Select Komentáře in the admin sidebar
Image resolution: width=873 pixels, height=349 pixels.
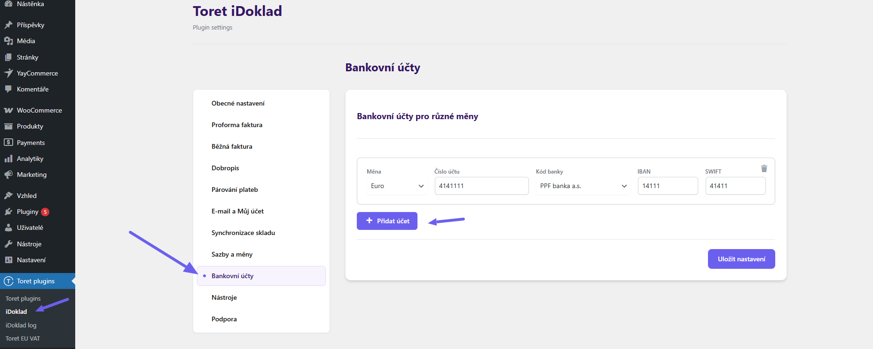[9, 89]
